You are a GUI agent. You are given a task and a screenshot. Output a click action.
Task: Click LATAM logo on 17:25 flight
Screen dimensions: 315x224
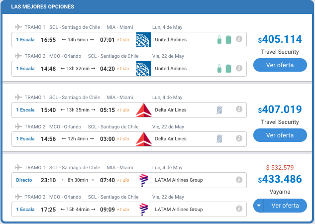pyautogui.click(x=143, y=210)
